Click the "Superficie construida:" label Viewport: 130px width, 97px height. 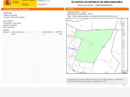click(10, 25)
